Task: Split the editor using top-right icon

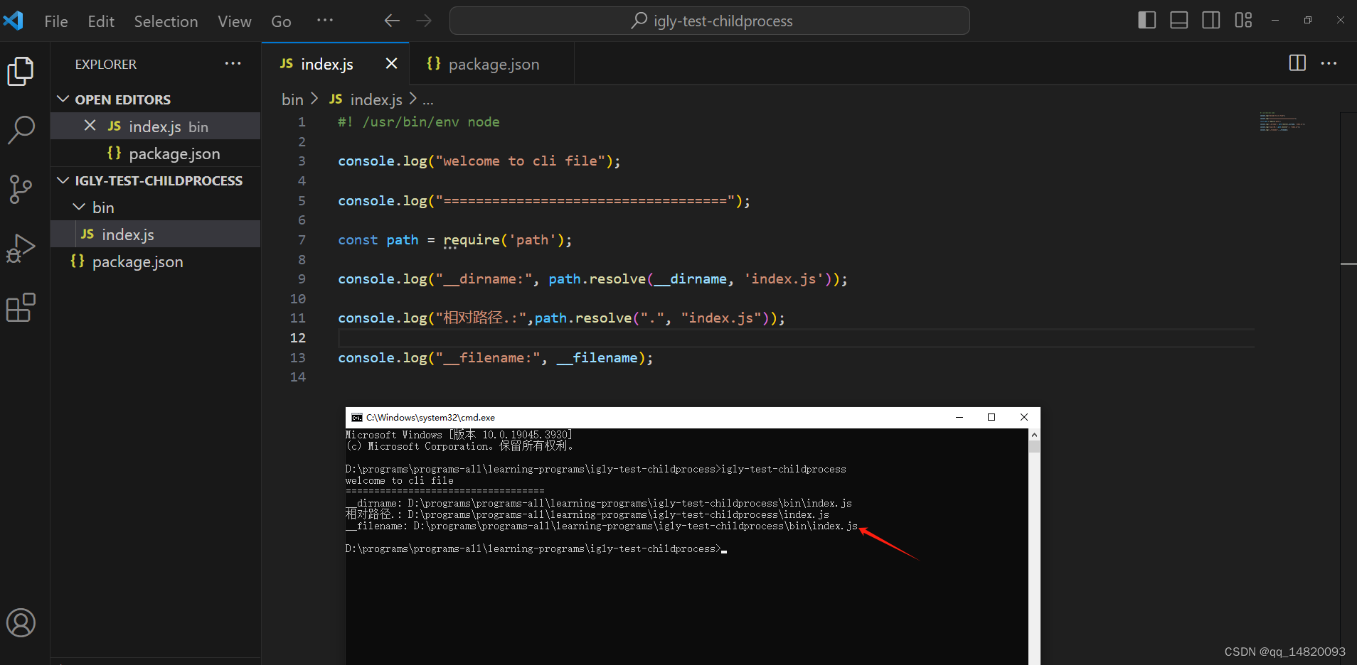Action: pos(1297,63)
